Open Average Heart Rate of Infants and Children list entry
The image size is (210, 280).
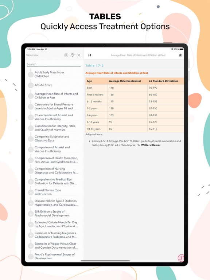[56, 96]
